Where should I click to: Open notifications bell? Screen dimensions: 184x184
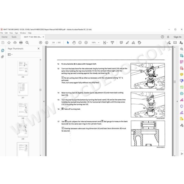168,37
